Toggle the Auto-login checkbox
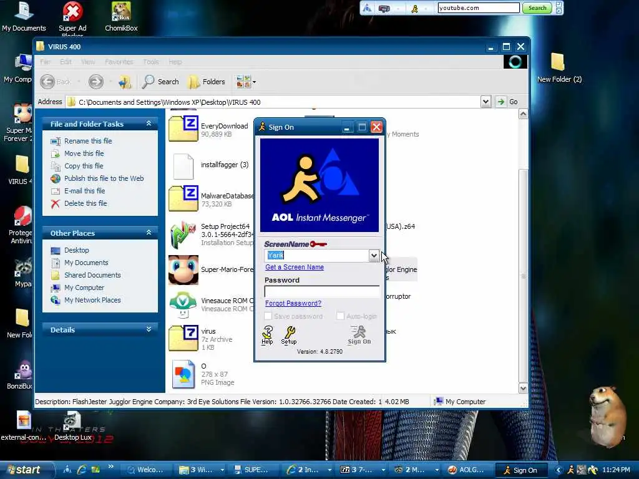Viewport: 639px width, 479px height. pos(340,316)
